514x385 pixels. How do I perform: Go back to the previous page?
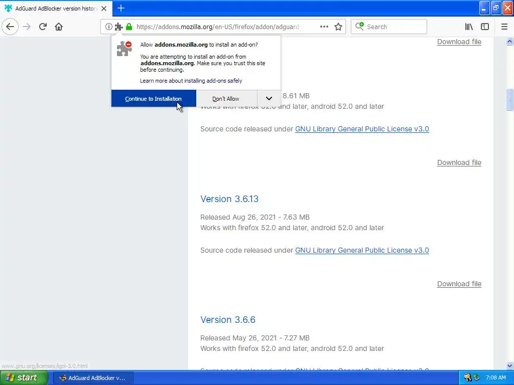tap(10, 27)
